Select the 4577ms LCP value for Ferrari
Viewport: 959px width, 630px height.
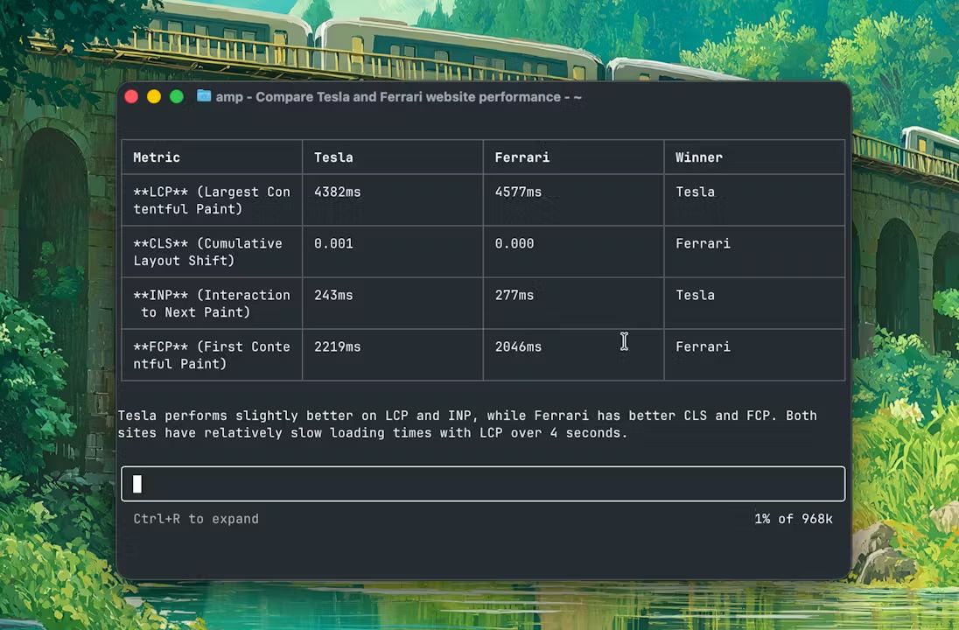click(x=518, y=192)
